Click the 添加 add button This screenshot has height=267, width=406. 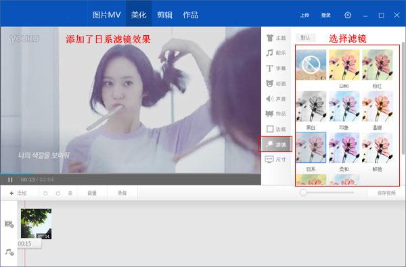coord(18,193)
